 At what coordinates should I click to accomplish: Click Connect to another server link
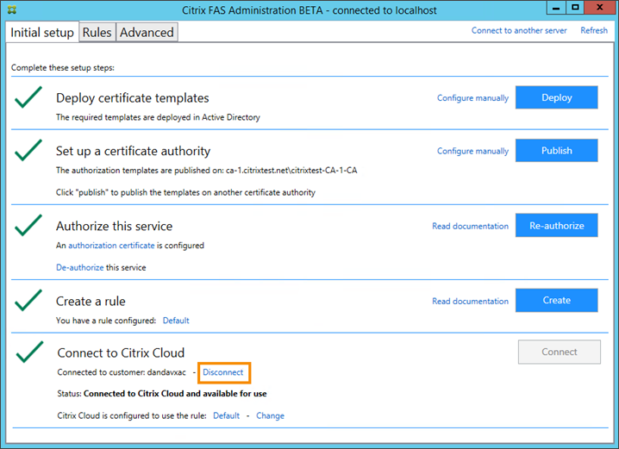519,30
